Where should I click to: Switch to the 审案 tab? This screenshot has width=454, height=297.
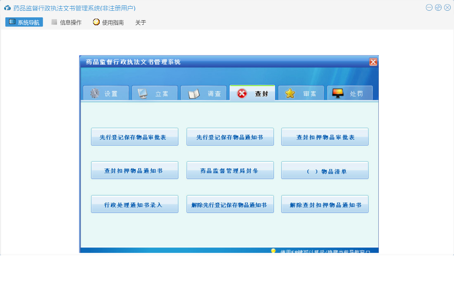tap(301, 93)
